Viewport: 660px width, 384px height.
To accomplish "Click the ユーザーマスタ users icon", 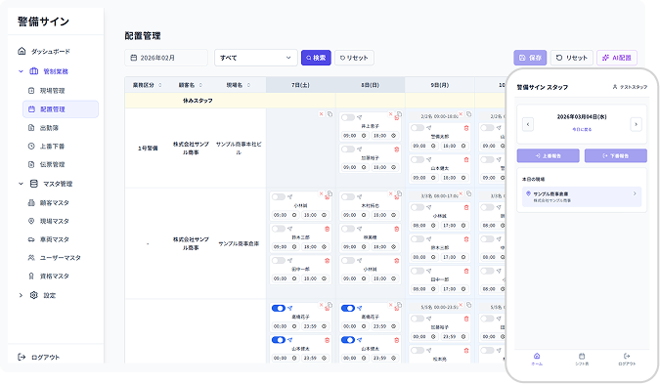I will [31, 257].
